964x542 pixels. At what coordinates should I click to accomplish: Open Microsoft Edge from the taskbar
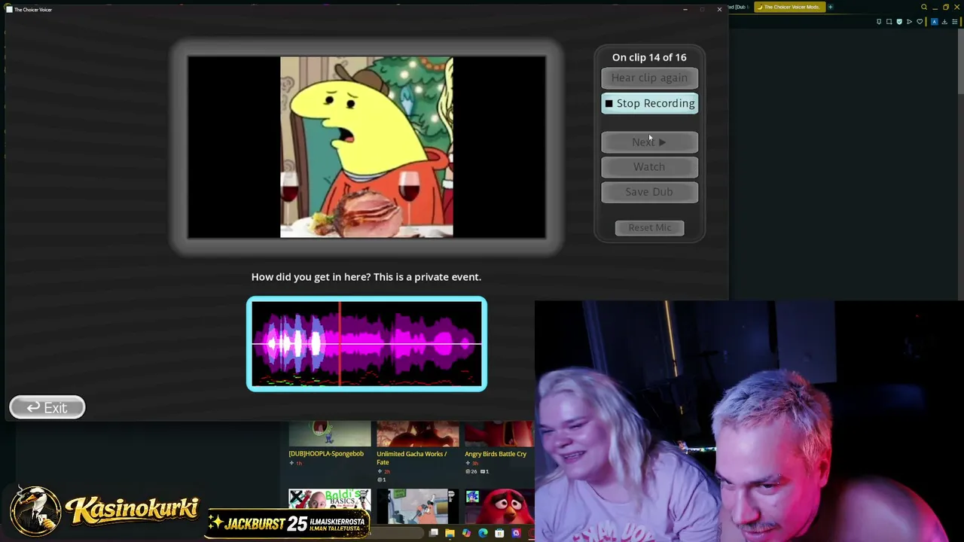pyautogui.click(x=483, y=534)
